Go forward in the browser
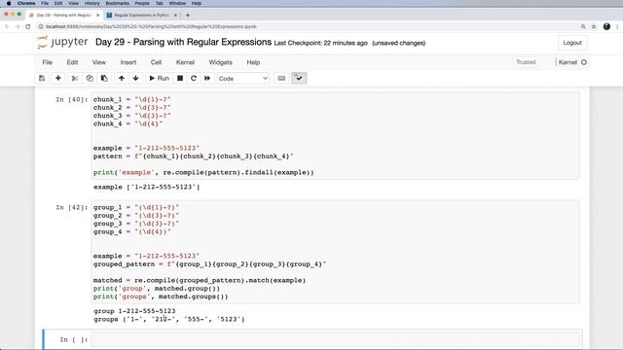This screenshot has height=350, width=623. point(18,26)
